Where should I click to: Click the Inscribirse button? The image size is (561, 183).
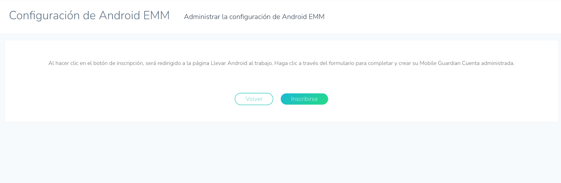pos(304,99)
